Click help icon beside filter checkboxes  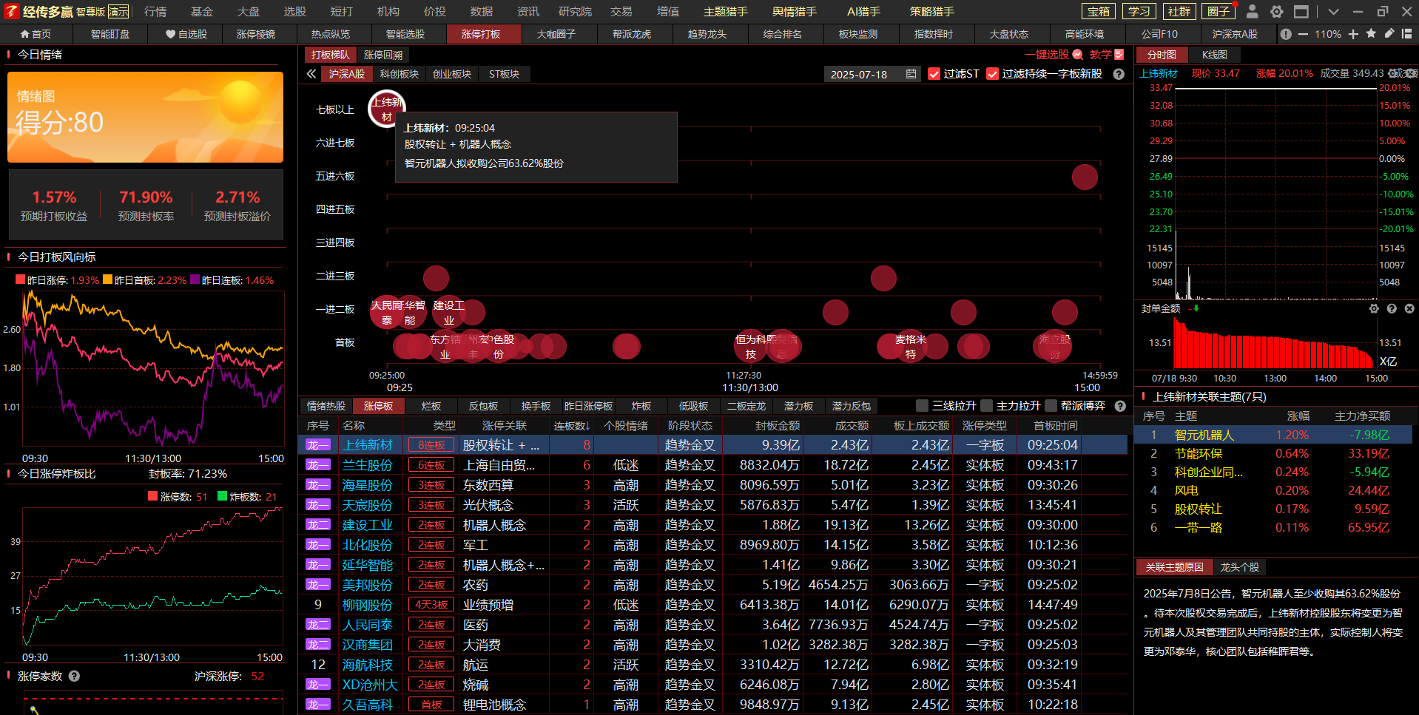(1119, 74)
